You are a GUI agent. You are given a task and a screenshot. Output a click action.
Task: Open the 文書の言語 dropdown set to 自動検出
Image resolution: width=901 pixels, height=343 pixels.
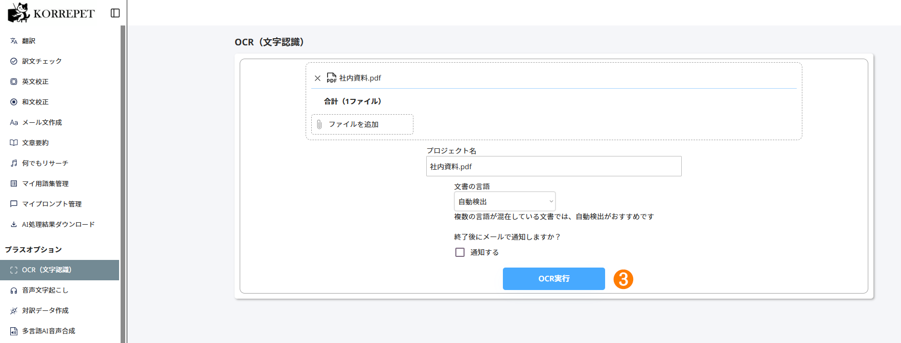coord(505,201)
